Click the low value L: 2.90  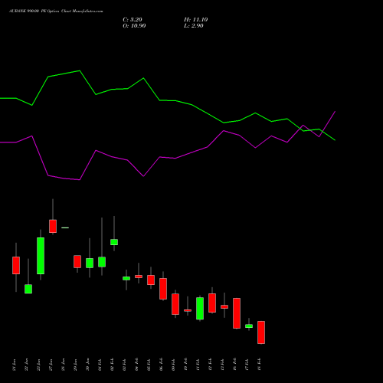tap(194, 26)
